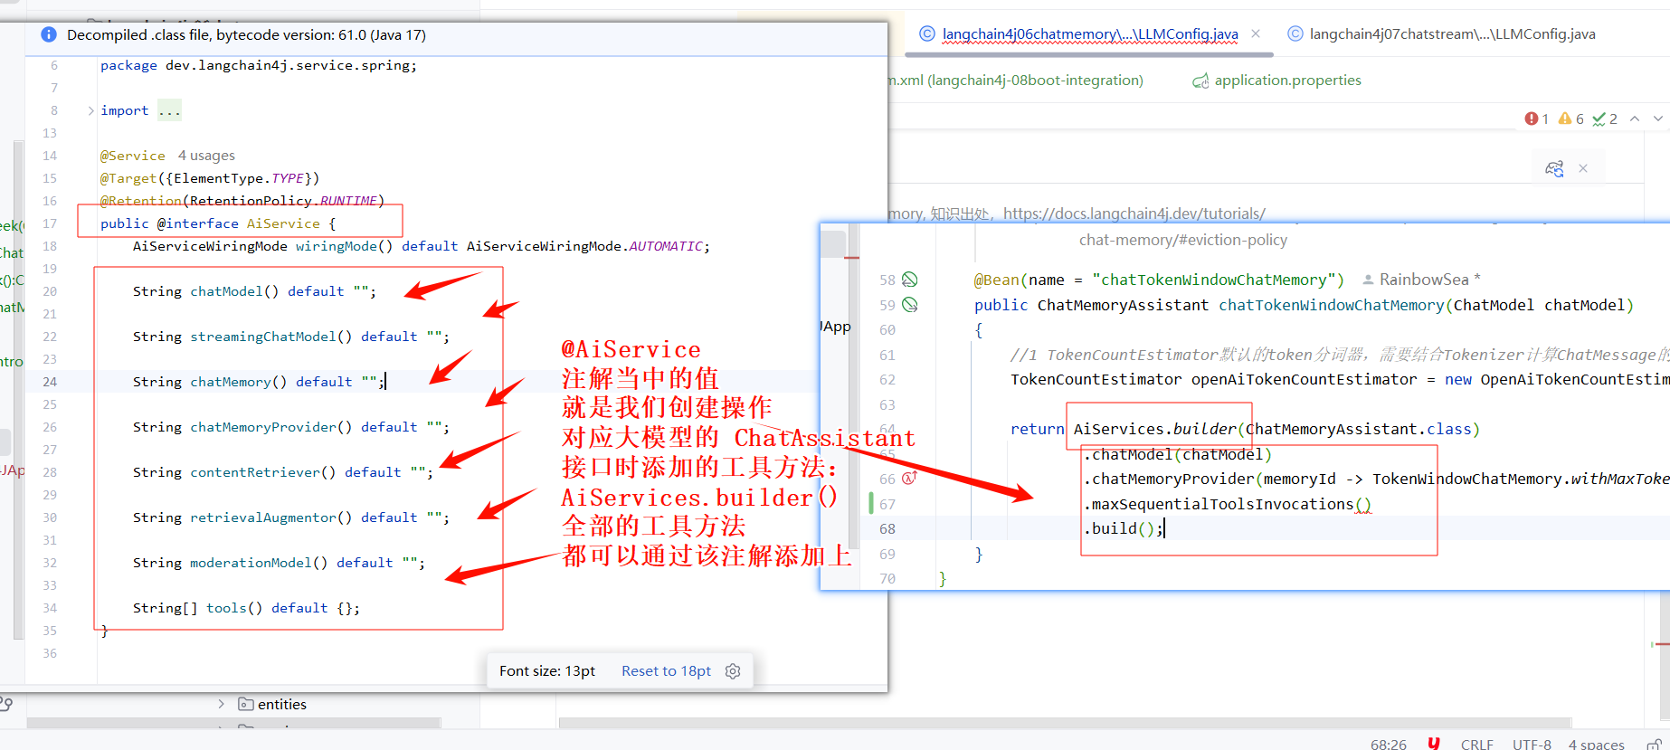Open the application.properties tab
Viewport: 1670px width, 750px height.
pos(1286,81)
